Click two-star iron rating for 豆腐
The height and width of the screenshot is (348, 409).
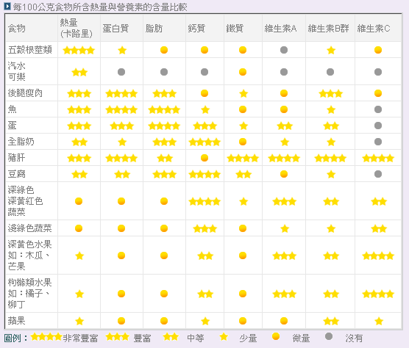243,175
